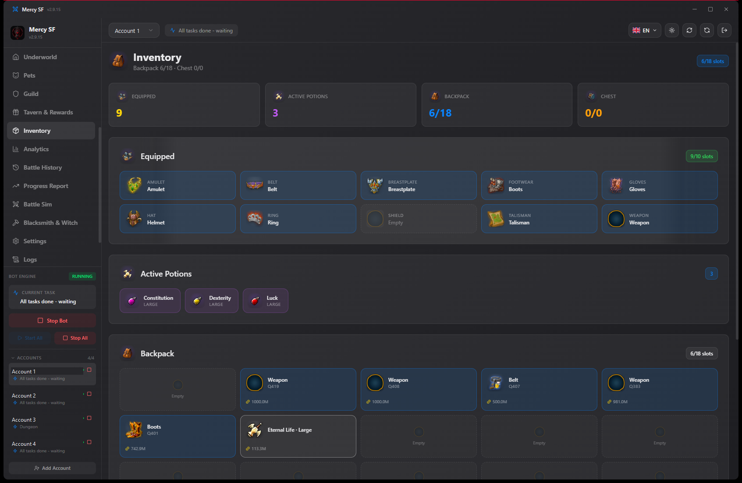Click the empty Shield slot
This screenshot has height=483, width=742.
click(419, 219)
